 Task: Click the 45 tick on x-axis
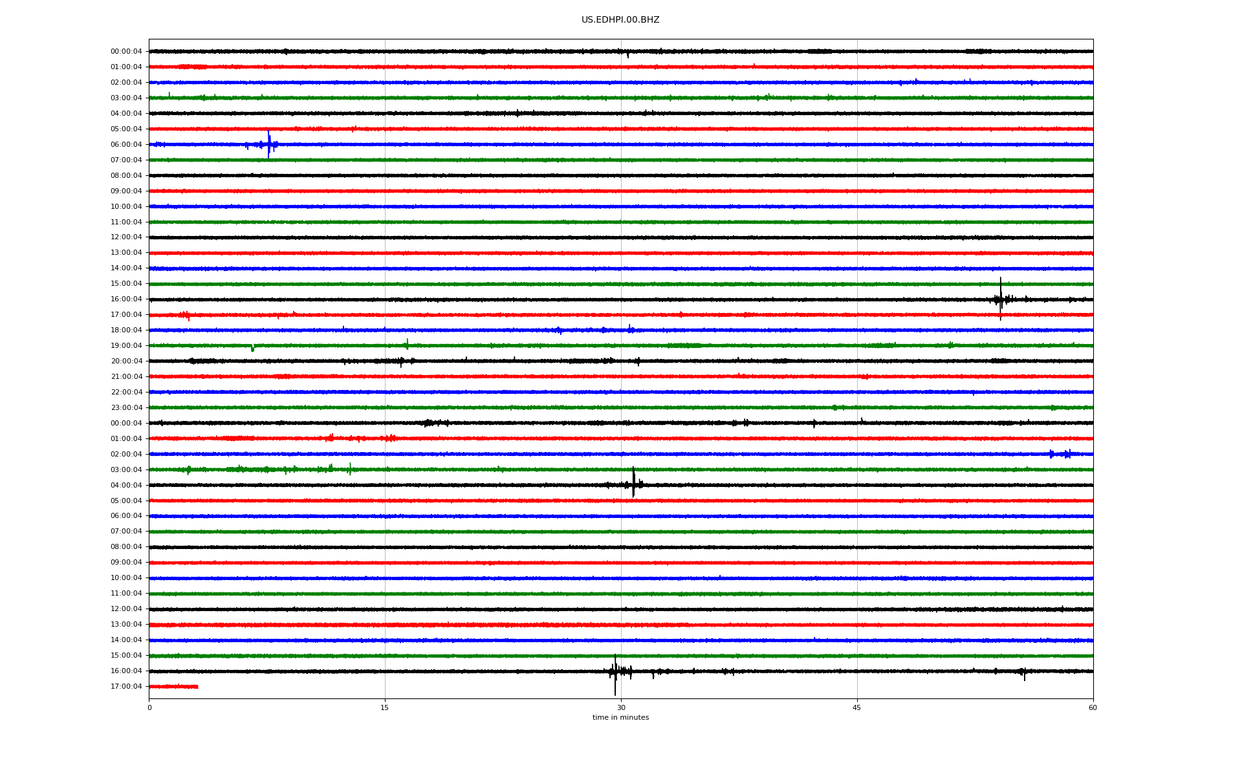pos(856,707)
